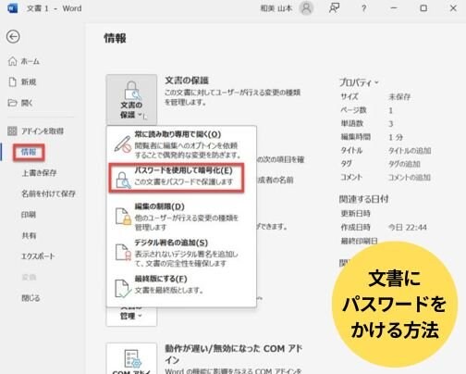The height and width of the screenshot is (374, 466).
Task: Click the account name 和美 山本
Action: pos(276,8)
